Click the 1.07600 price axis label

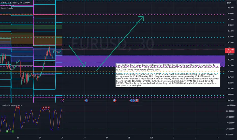click(x=230, y=37)
